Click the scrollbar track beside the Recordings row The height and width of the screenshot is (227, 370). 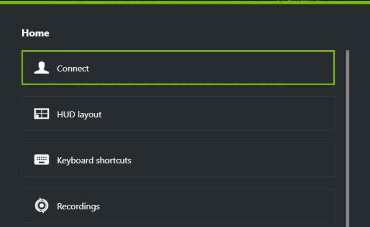348,205
